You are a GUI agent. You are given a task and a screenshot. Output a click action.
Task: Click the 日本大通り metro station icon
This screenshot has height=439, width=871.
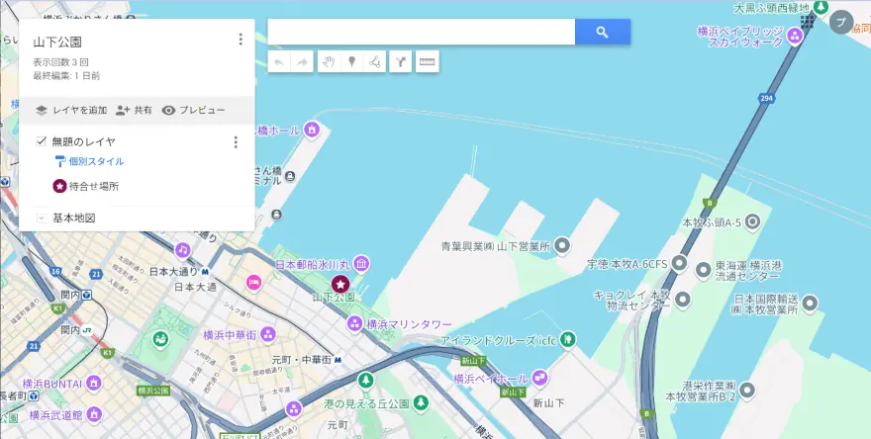(x=206, y=272)
